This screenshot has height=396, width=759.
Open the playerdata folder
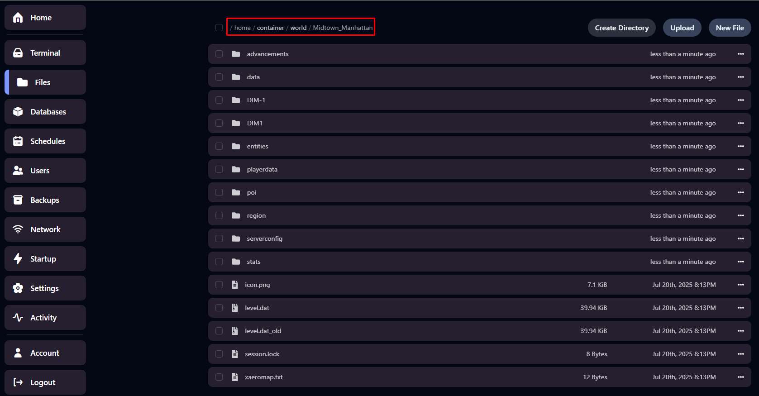(x=262, y=169)
